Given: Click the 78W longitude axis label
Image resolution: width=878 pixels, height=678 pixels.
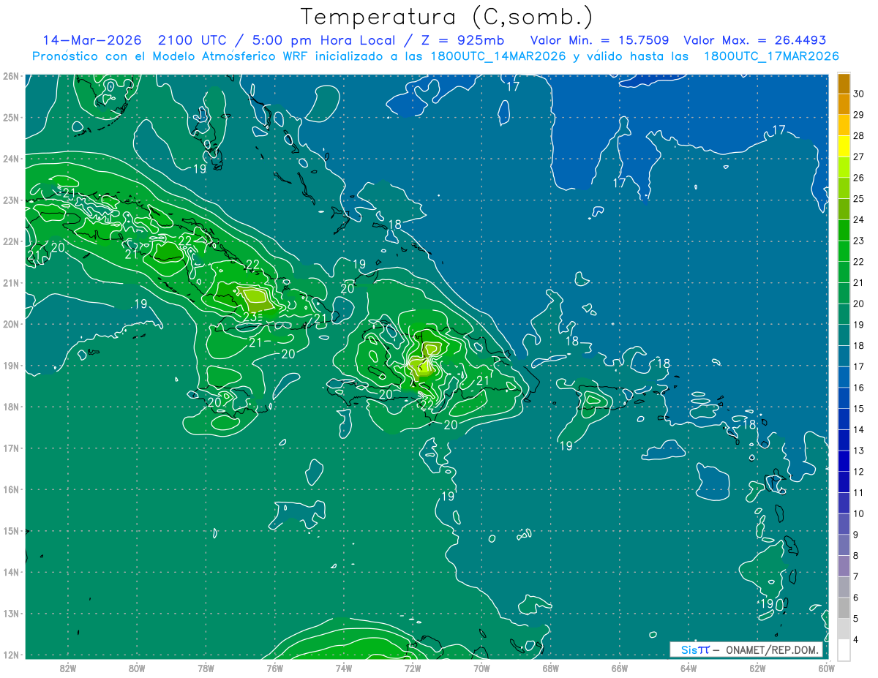Looking at the screenshot, I should (x=206, y=667).
